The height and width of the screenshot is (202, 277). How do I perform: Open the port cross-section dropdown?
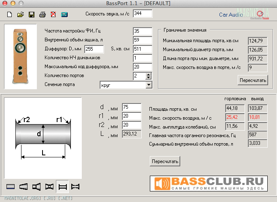click(149, 85)
